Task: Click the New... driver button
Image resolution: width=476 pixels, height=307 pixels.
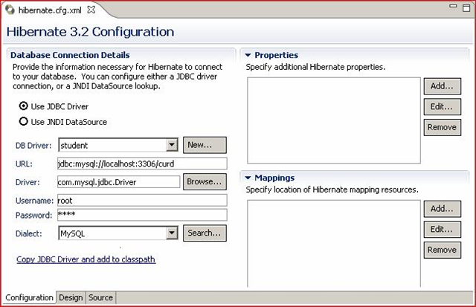Action: [205, 145]
